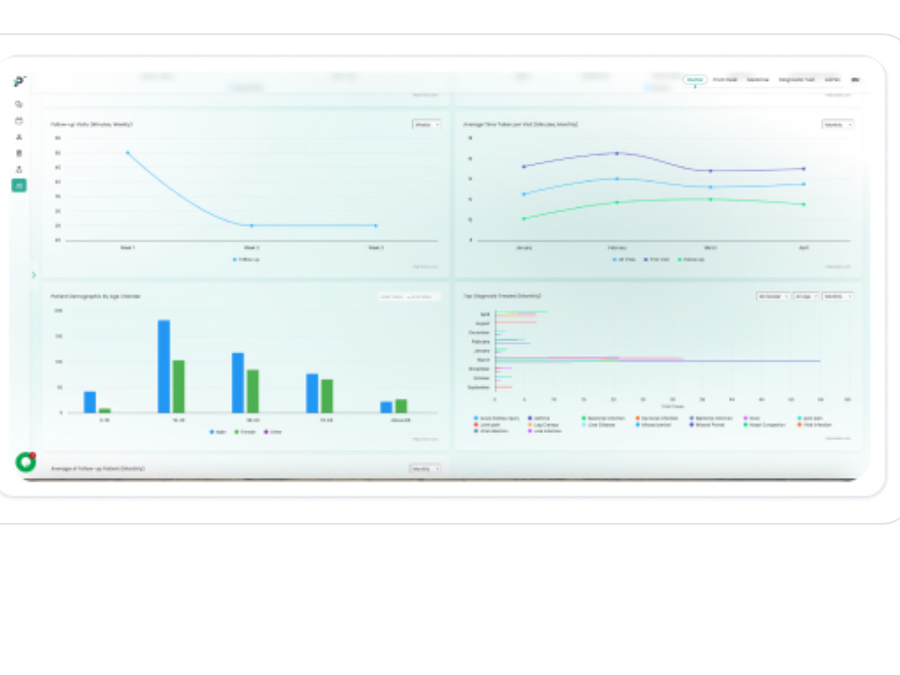Switch to the Diagnostic Test tab
Screen dimensions: 900x675
point(796,80)
